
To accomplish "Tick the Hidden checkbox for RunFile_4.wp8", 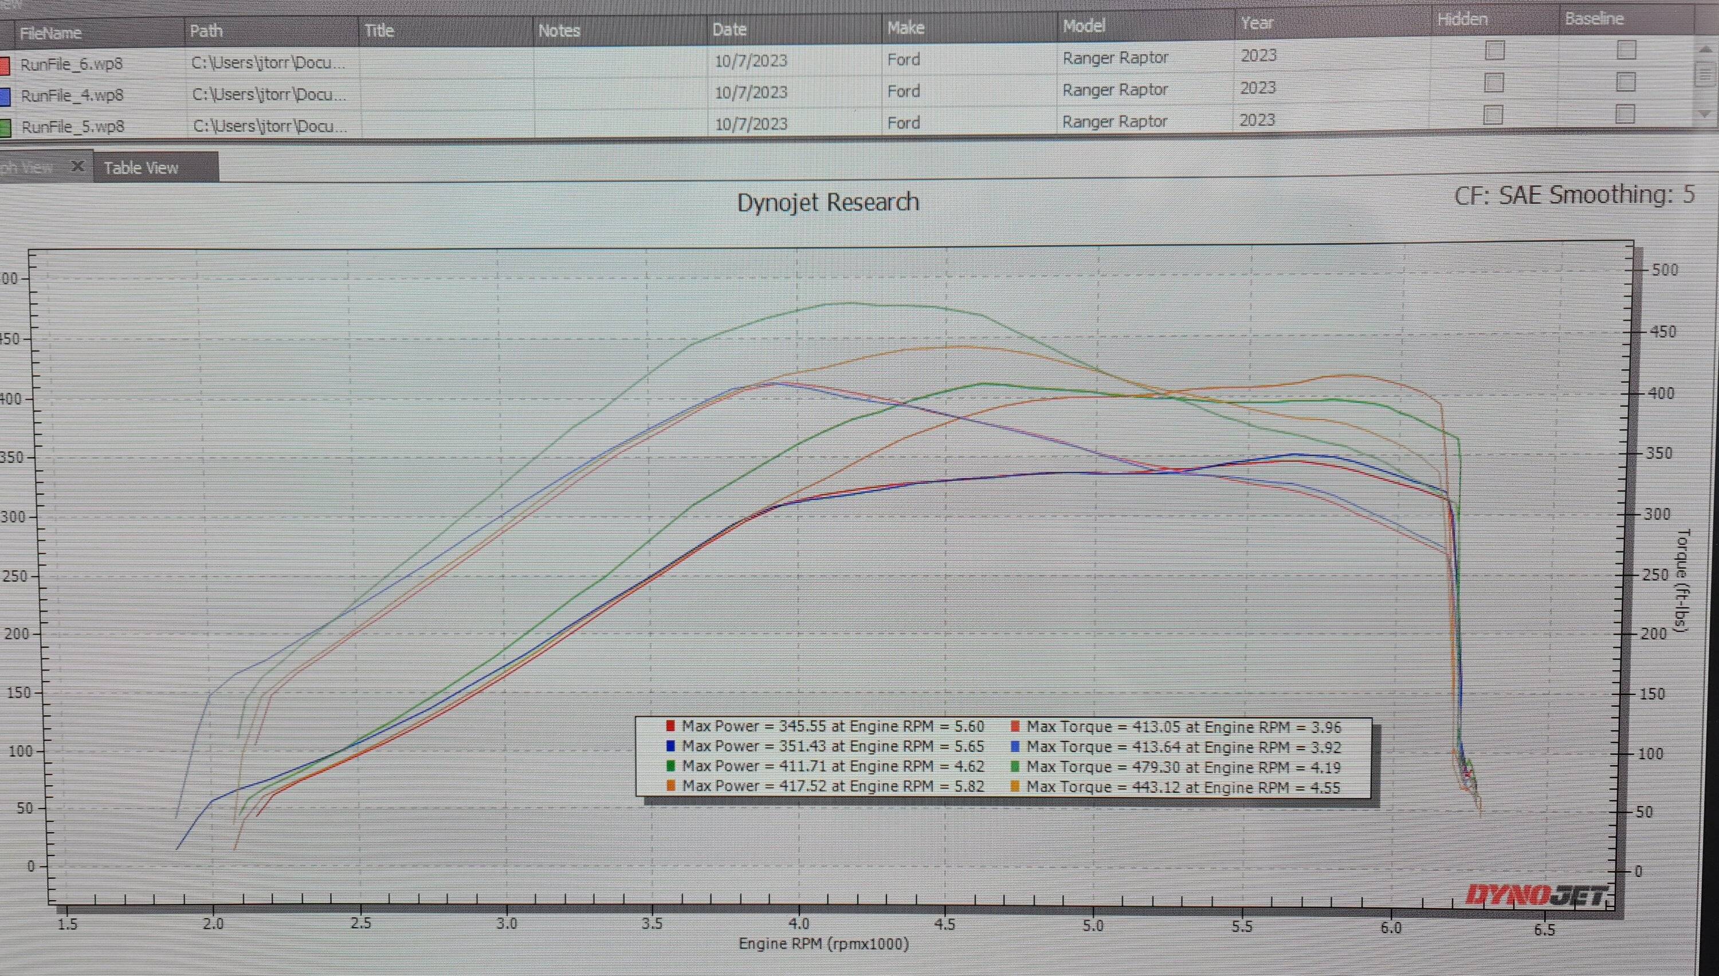I will [x=1494, y=82].
